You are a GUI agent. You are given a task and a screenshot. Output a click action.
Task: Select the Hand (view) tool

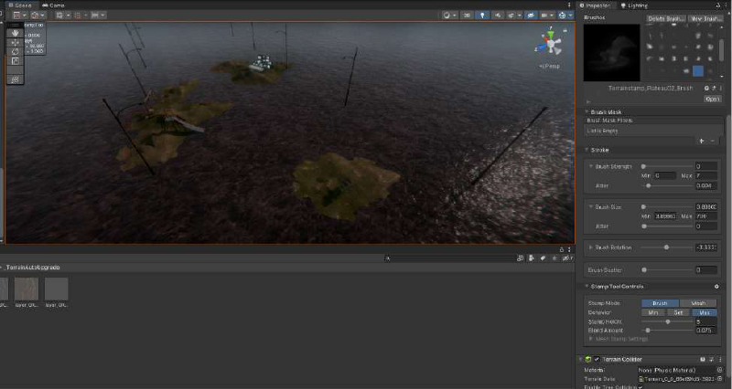[15, 32]
